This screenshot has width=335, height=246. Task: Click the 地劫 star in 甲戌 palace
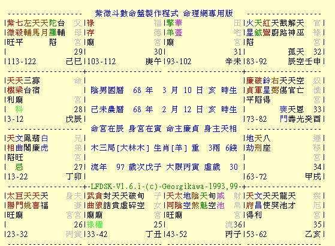pos(250,143)
